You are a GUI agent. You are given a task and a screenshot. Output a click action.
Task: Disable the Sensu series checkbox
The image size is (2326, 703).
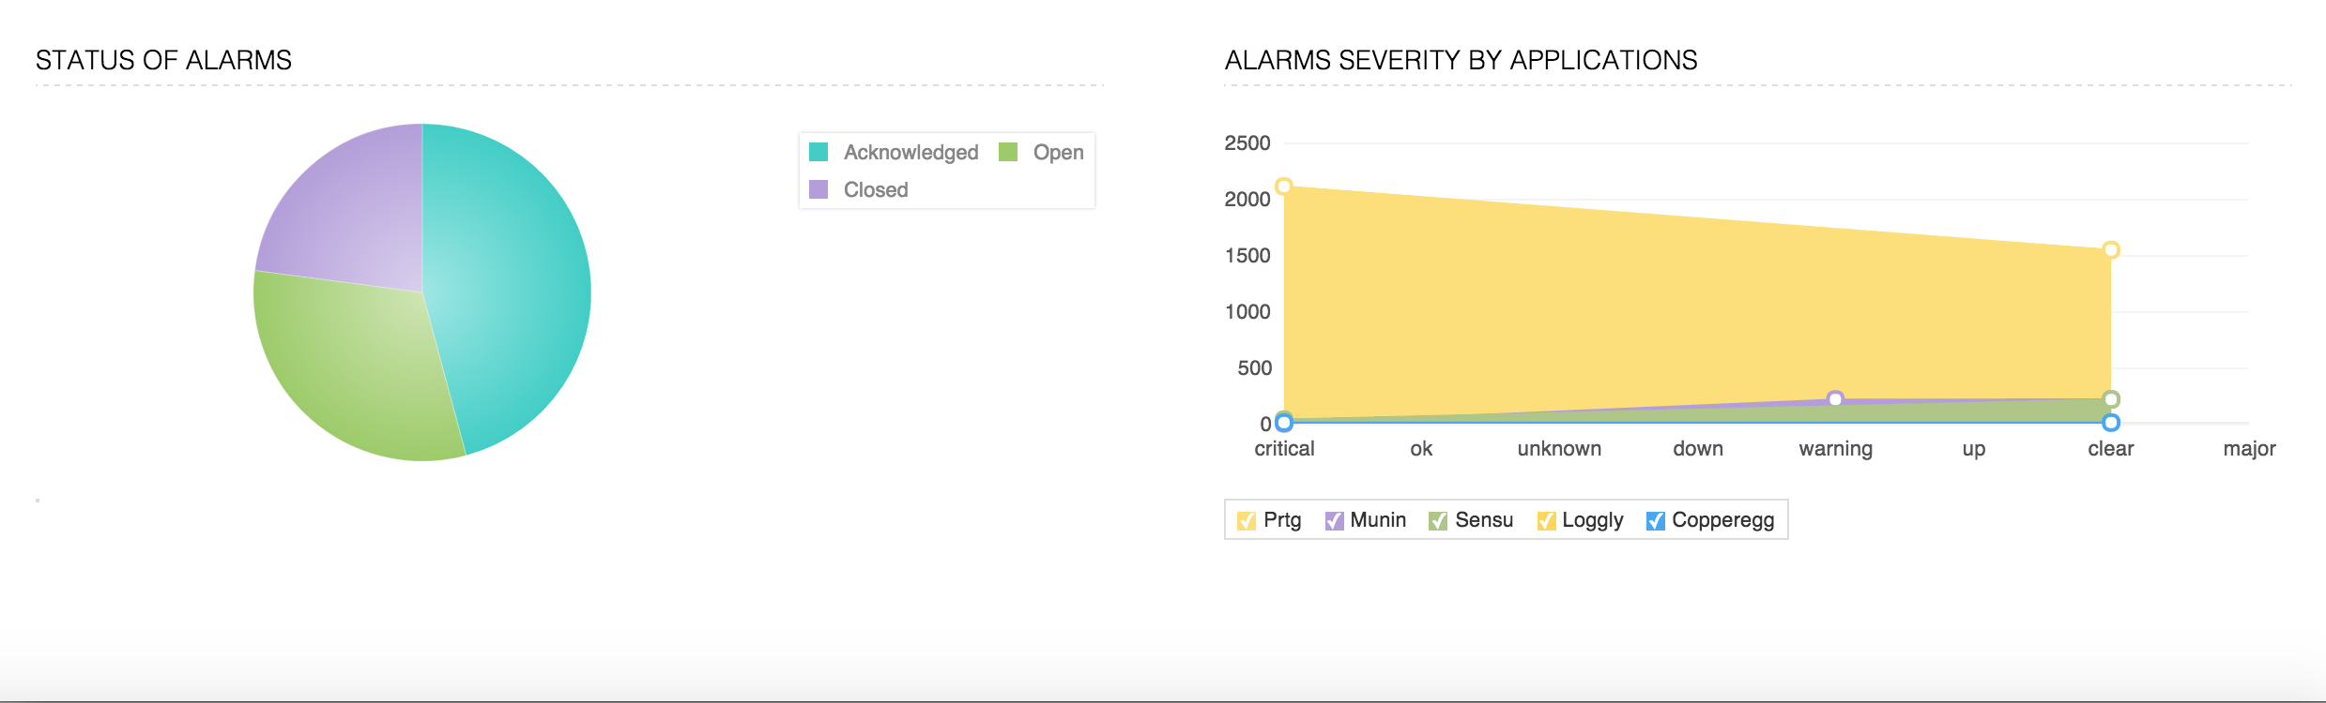click(1438, 521)
